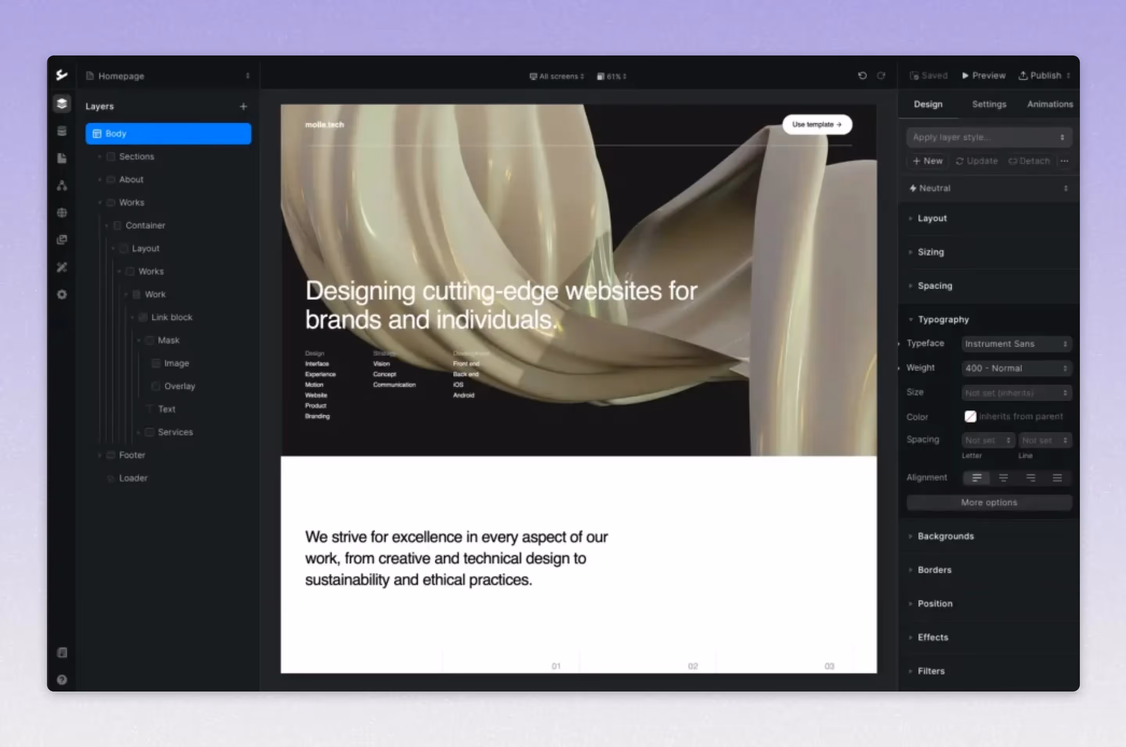Open the Pages icon in sidebar

[61, 158]
